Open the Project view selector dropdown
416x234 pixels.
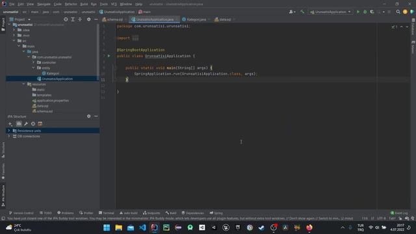pos(20,19)
